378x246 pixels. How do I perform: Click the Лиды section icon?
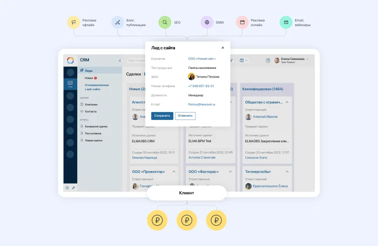tap(82, 70)
